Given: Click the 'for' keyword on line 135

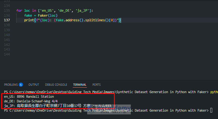Looking at the screenshot, I should (19, 10).
